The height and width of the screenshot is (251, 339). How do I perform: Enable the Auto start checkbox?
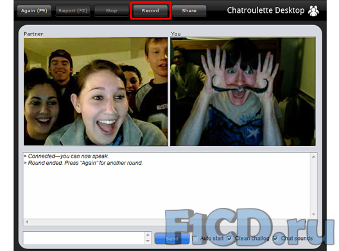[195, 239]
